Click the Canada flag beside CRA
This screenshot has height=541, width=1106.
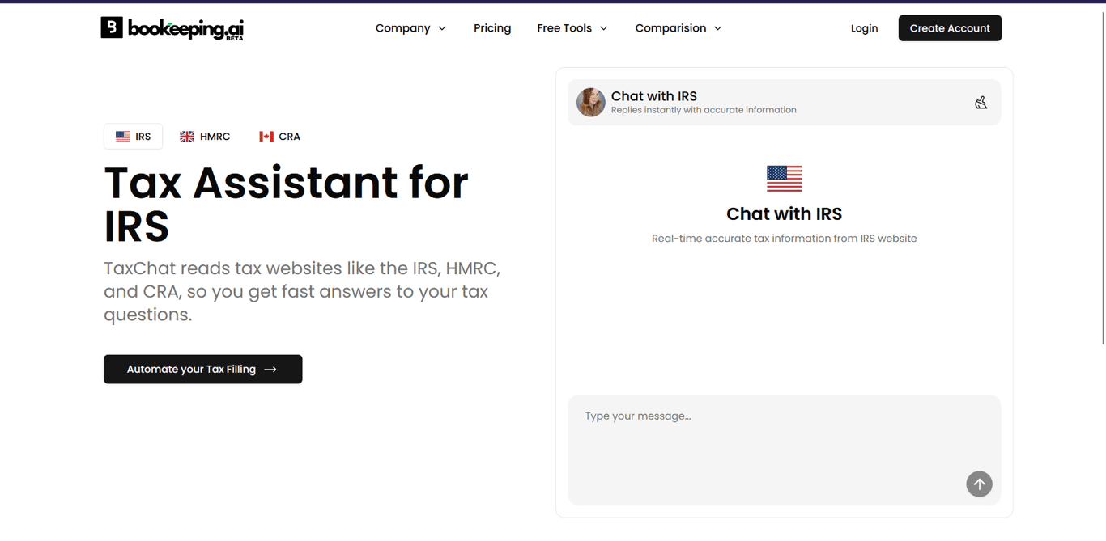267,136
